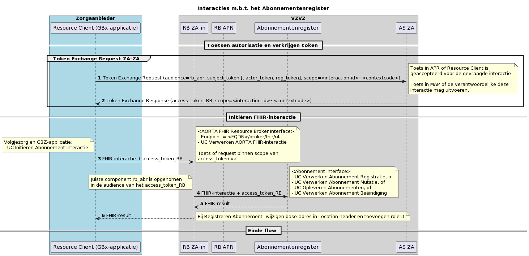This screenshot has width=529, height=256.
Task: Click the AORTA FHIR Resource Broker Interface note
Action: point(247,144)
